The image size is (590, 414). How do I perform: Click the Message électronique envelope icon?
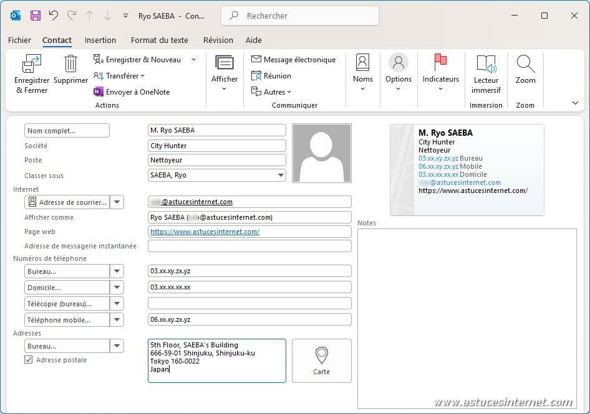[x=256, y=60]
